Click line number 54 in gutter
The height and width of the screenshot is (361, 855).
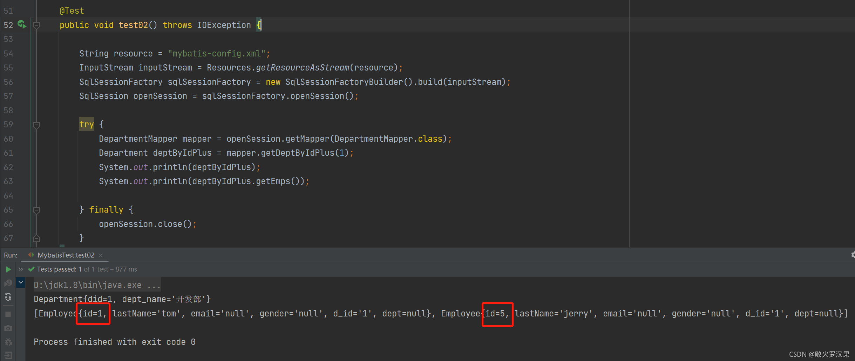(8, 54)
